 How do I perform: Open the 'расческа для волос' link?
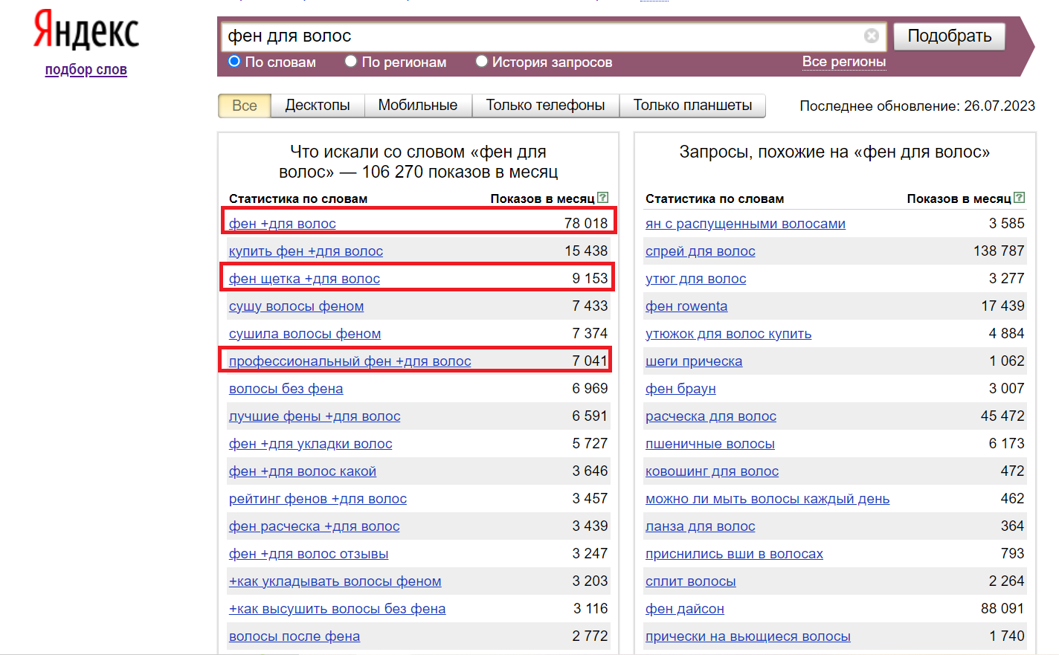(x=711, y=416)
